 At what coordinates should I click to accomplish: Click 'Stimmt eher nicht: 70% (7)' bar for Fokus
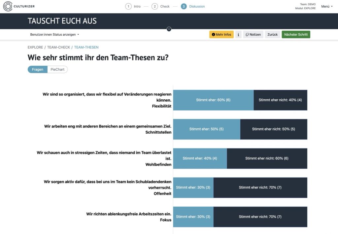260,217
